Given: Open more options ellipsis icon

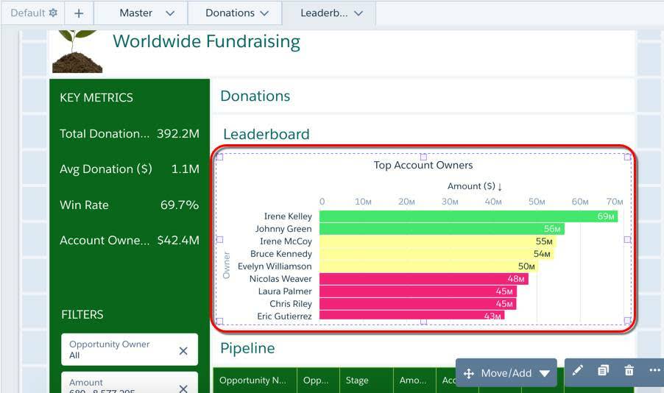Looking at the screenshot, I should 654,371.
